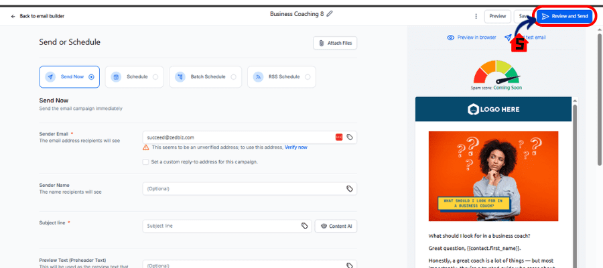Viewport: 603px width, 268px height.
Task: Click the tag icon in Sender Email field
Action: pos(350,137)
